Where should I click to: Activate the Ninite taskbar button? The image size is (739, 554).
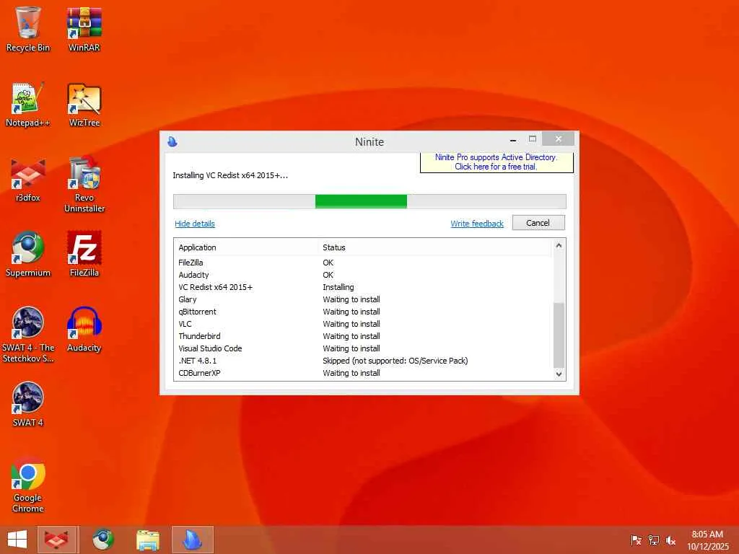click(192, 540)
